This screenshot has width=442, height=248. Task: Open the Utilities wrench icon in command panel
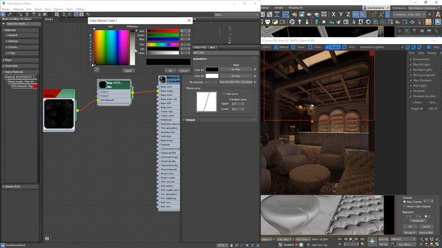(x=436, y=31)
